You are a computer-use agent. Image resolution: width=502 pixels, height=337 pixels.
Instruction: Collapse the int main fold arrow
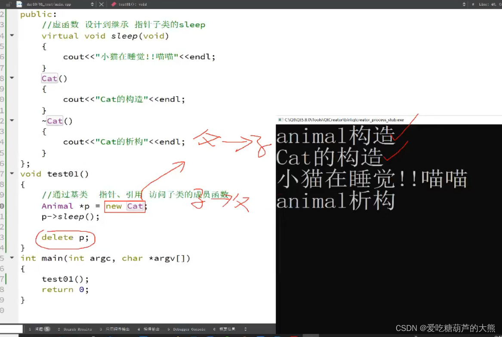[12, 257]
